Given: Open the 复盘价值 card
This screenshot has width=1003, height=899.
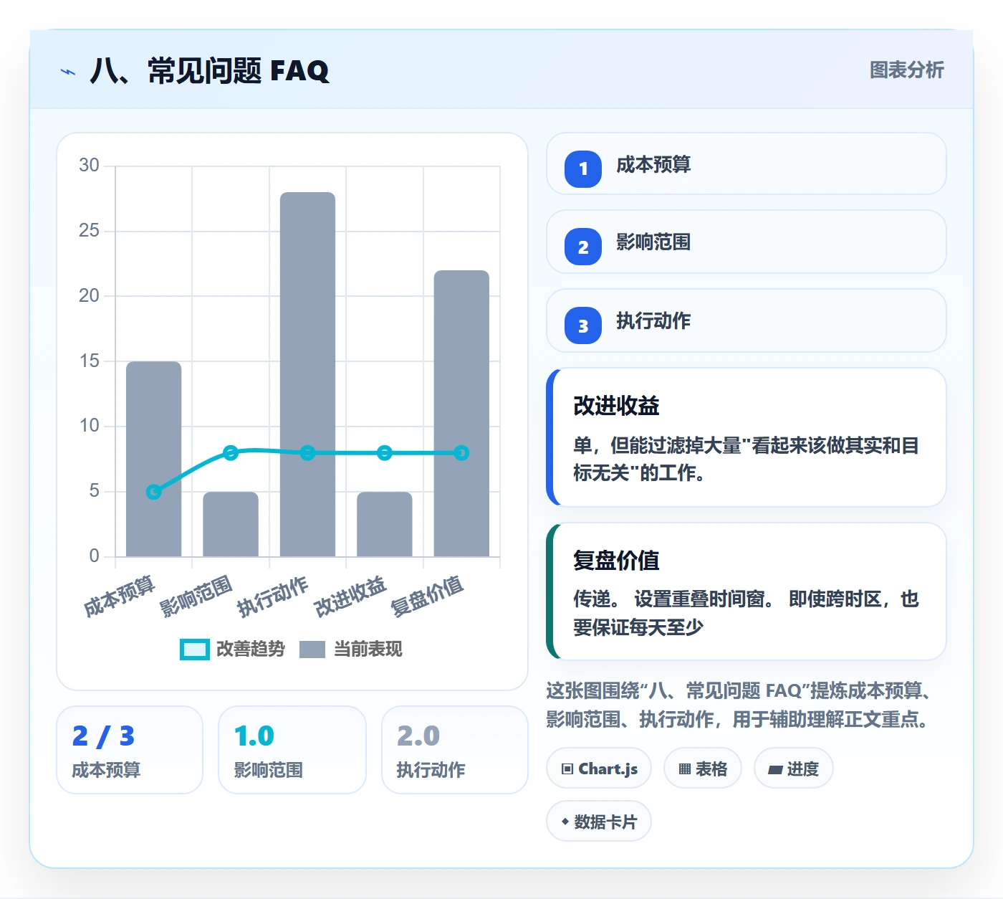Looking at the screenshot, I should [x=746, y=591].
